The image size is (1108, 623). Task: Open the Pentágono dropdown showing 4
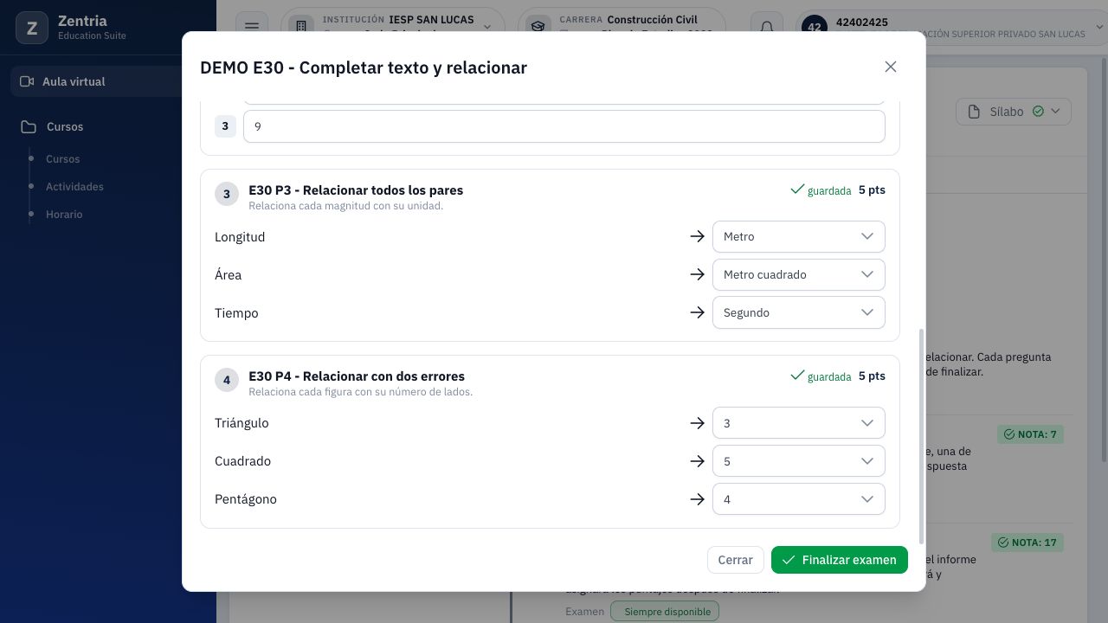pyautogui.click(x=798, y=499)
